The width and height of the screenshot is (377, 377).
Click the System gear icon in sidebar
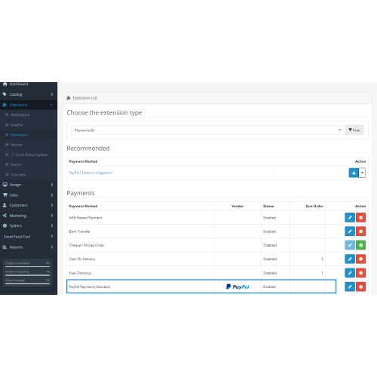point(5,225)
